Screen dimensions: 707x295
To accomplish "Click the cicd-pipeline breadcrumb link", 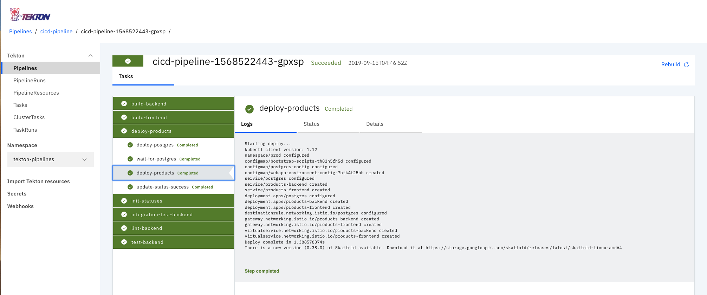I will click(x=56, y=32).
